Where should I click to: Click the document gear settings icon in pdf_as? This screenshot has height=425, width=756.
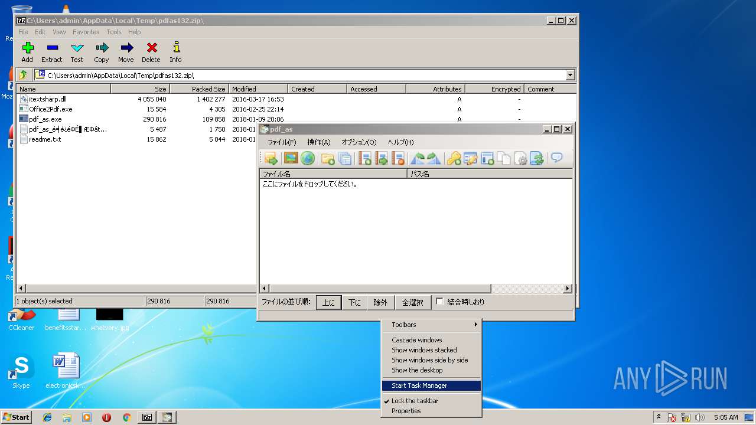point(520,158)
